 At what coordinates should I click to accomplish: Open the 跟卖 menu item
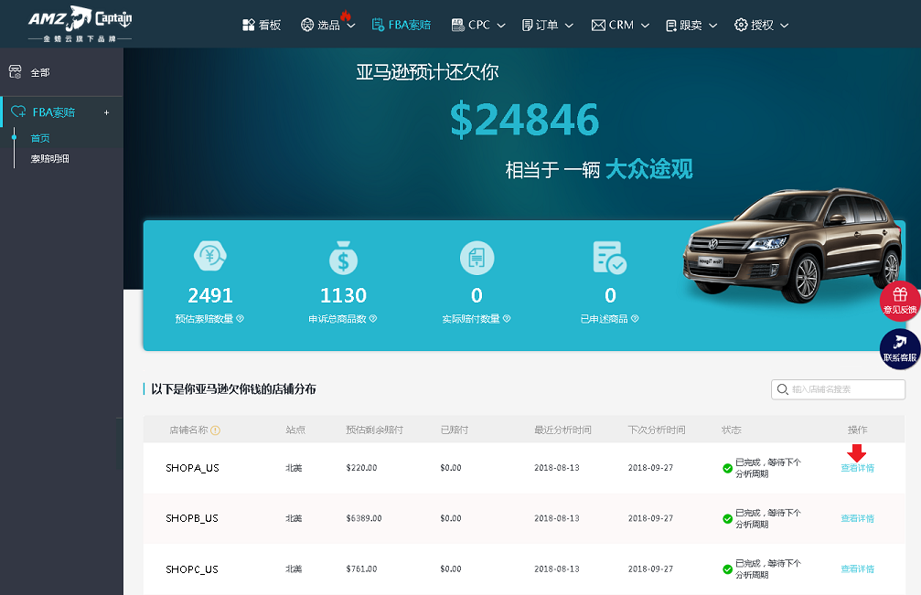point(684,25)
